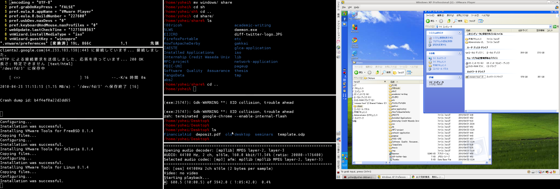This screenshot has height=189, width=560.
Task: Collapse the システムのタスク pane
Action: pos(460,33)
